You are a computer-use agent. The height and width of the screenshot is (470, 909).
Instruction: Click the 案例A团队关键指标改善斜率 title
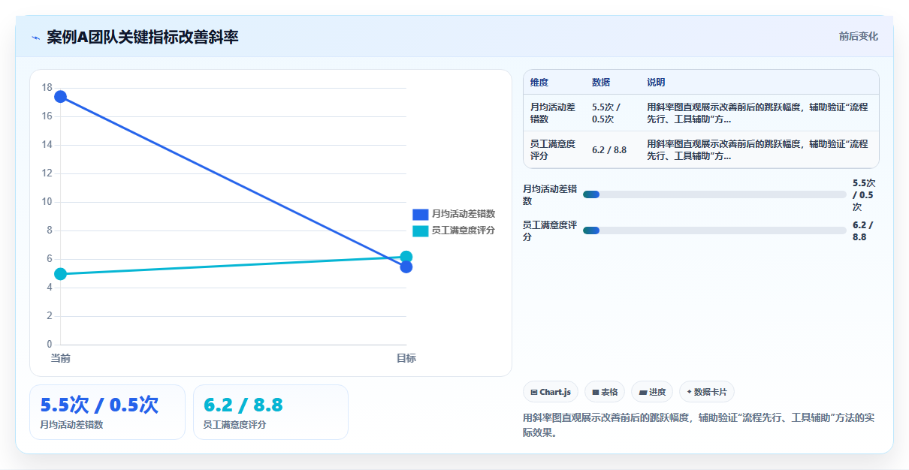(143, 37)
